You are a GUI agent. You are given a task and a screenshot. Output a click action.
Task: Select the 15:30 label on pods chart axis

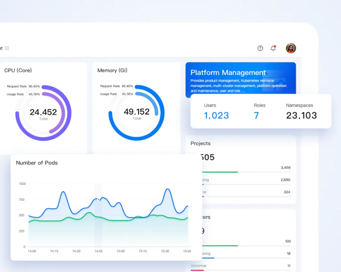click(165, 251)
